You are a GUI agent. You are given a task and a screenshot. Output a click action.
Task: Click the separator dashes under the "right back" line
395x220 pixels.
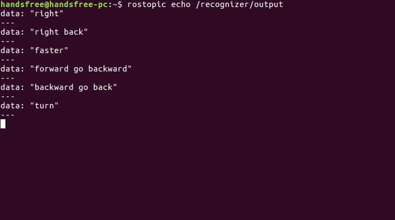pyautogui.click(x=7, y=41)
